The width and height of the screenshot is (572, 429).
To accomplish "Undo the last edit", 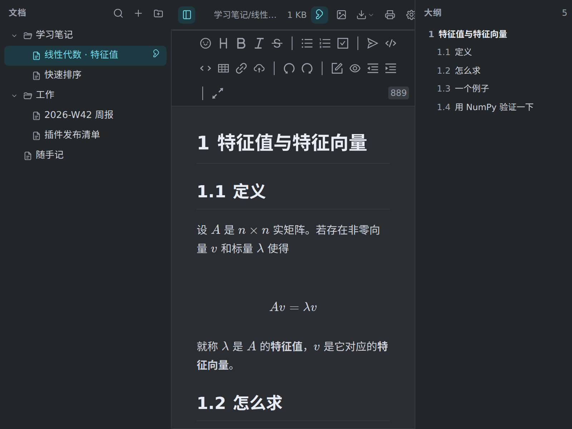I will [x=289, y=68].
